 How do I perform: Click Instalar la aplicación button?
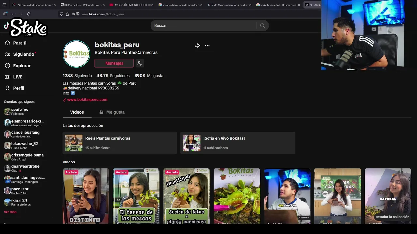point(393,217)
